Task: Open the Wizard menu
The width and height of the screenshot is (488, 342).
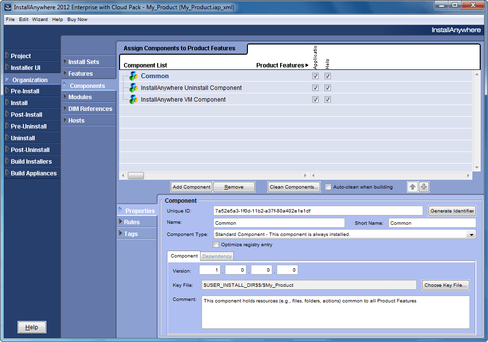Action: pyautogui.click(x=40, y=20)
